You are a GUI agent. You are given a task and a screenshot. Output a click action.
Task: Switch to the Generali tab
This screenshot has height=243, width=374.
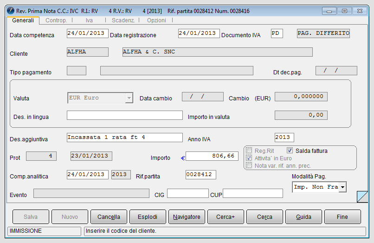point(23,20)
